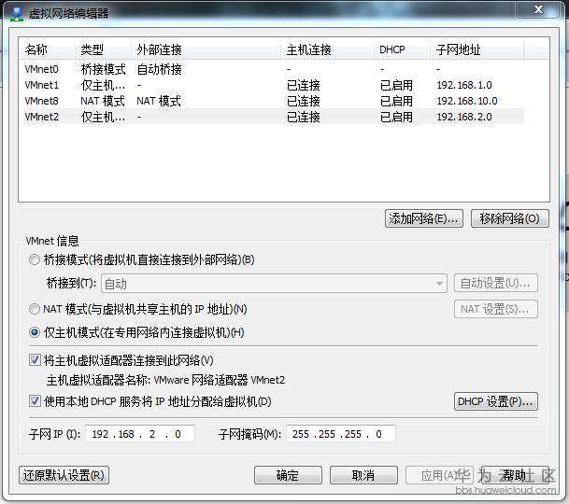Click subnet address 192.168.10.0 cell
The image size is (569, 504).
[x=467, y=101]
